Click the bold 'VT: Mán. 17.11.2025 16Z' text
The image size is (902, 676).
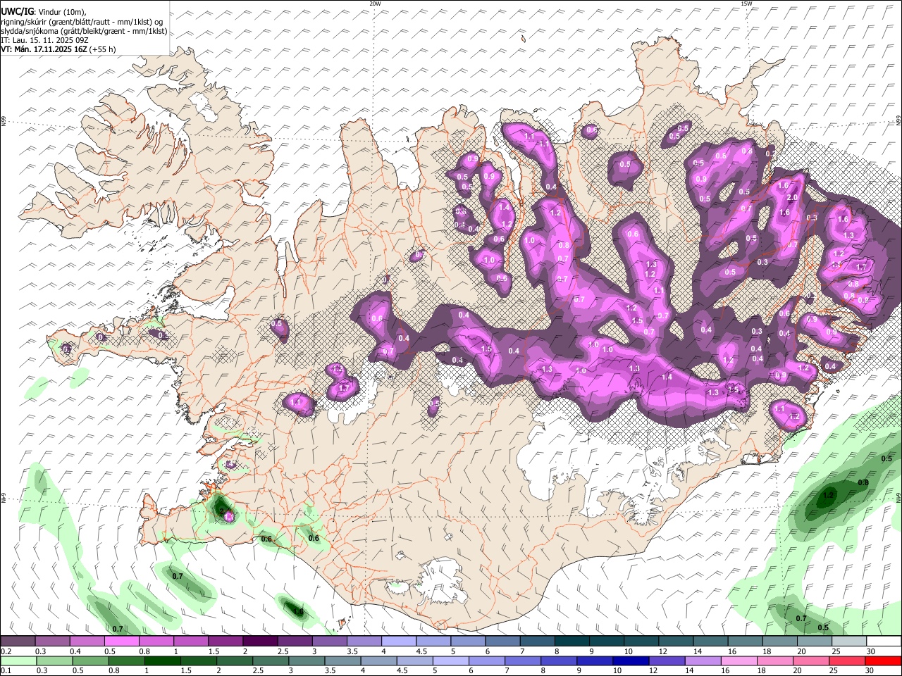pos(44,49)
